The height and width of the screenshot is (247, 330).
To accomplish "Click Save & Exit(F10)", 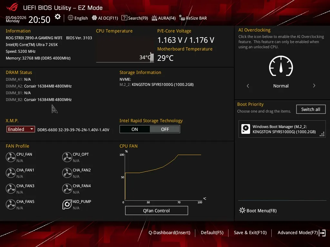I will pyautogui.click(x=250, y=233).
